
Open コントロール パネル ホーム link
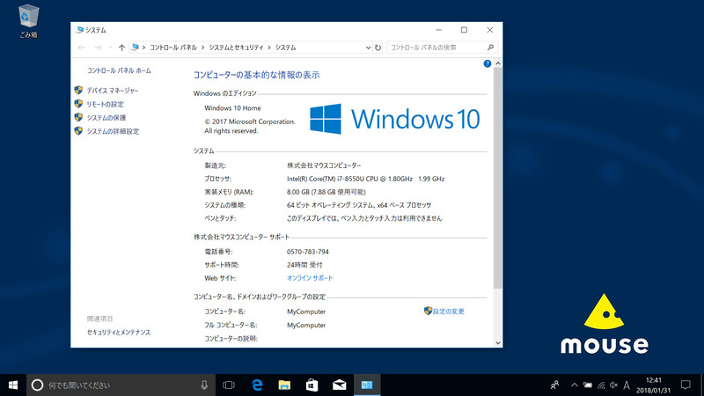pos(119,70)
